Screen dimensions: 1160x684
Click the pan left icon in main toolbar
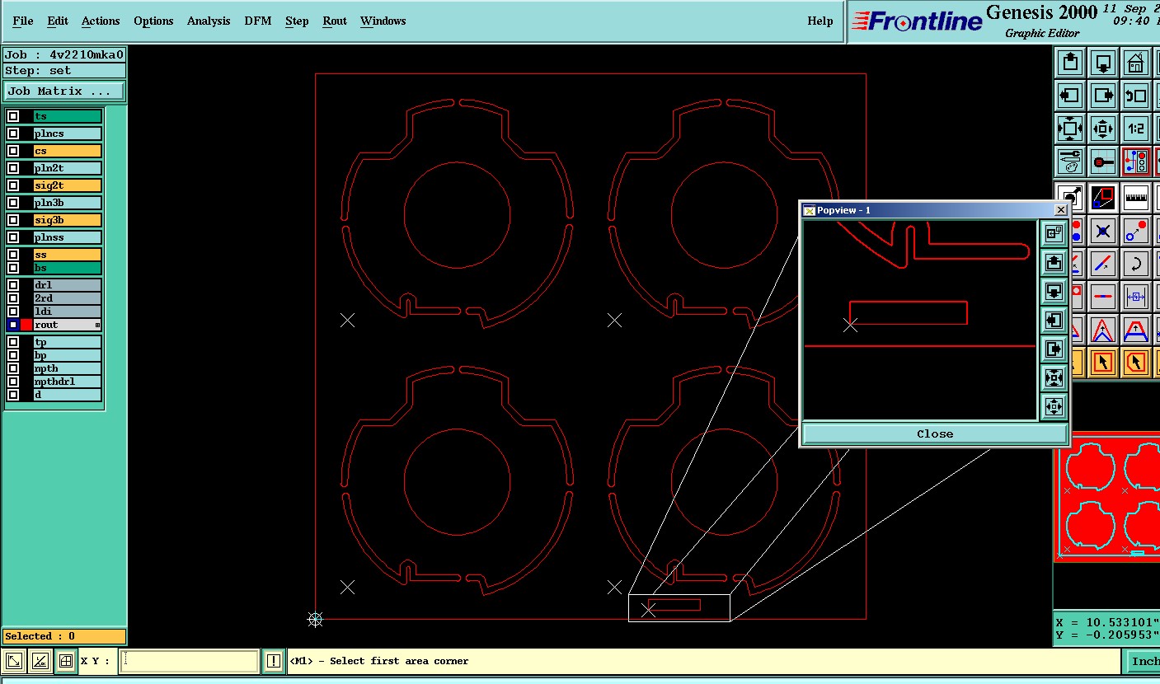(1069, 96)
